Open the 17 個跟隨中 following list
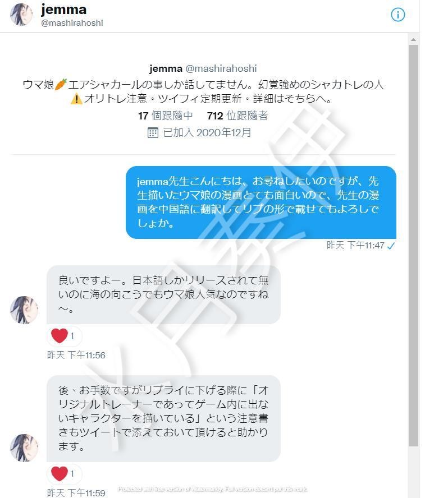425x498 pixels. (x=165, y=116)
